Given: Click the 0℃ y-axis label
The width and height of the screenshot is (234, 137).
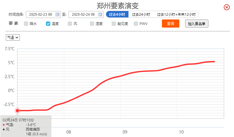Looking at the screenshot, I should point(11,91).
